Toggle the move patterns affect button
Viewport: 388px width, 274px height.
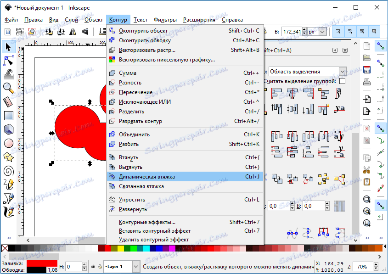pyautogui.click(x=374, y=31)
